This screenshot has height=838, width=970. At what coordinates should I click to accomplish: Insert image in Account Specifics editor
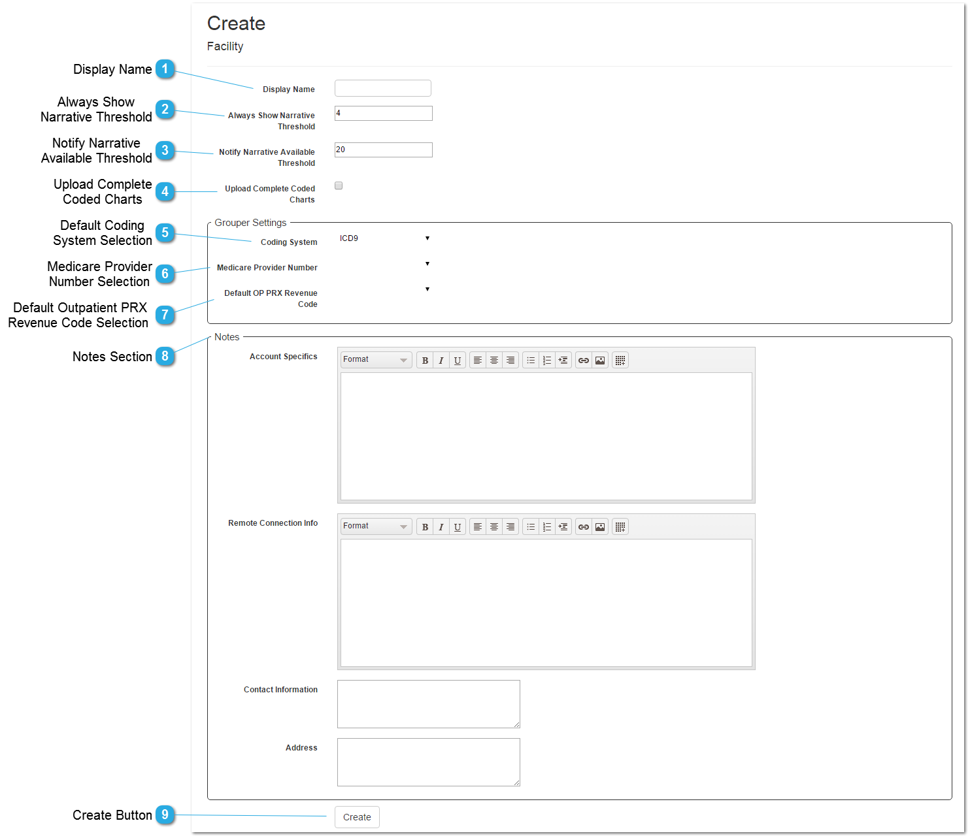600,361
